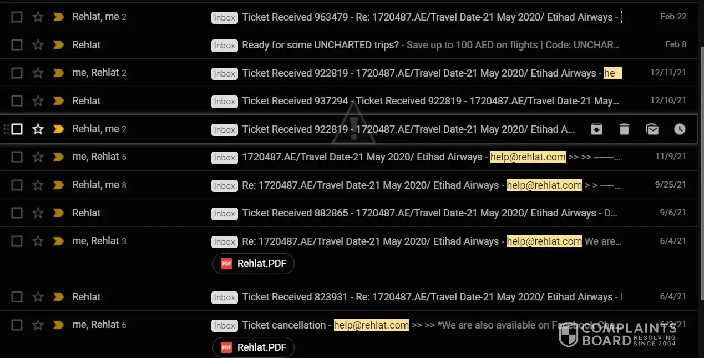This screenshot has height=358, width=704.
Task: Archive the hovered Rehlat email
Action: [x=596, y=129]
